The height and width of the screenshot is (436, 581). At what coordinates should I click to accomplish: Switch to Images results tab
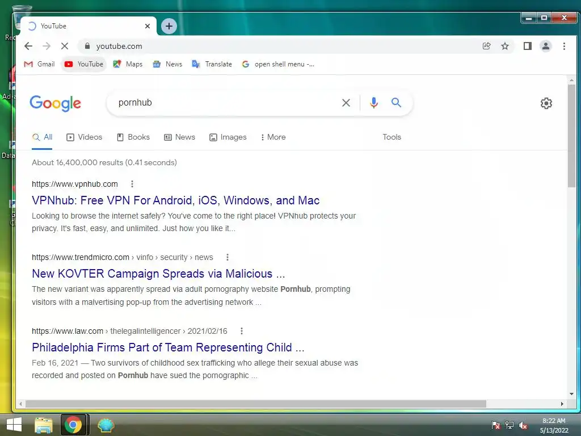(x=228, y=137)
